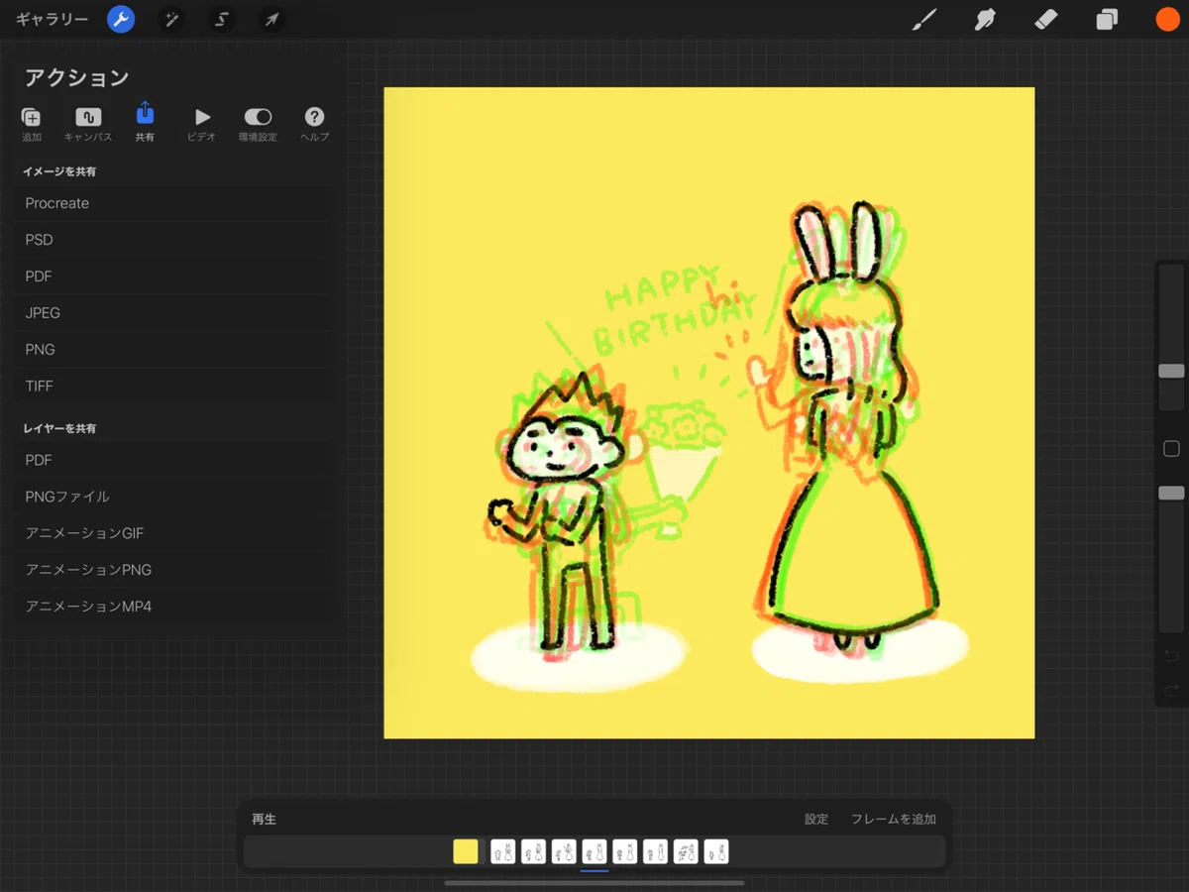Redo with the sidebar redo arrow

pos(1171,690)
